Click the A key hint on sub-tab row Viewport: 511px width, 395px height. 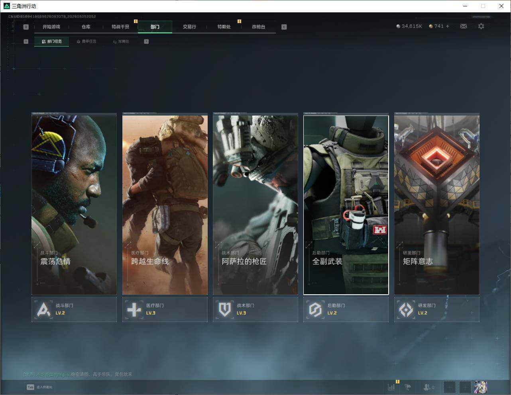click(26, 41)
